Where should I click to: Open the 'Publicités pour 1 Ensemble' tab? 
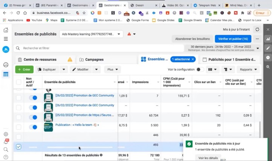pos(229,60)
